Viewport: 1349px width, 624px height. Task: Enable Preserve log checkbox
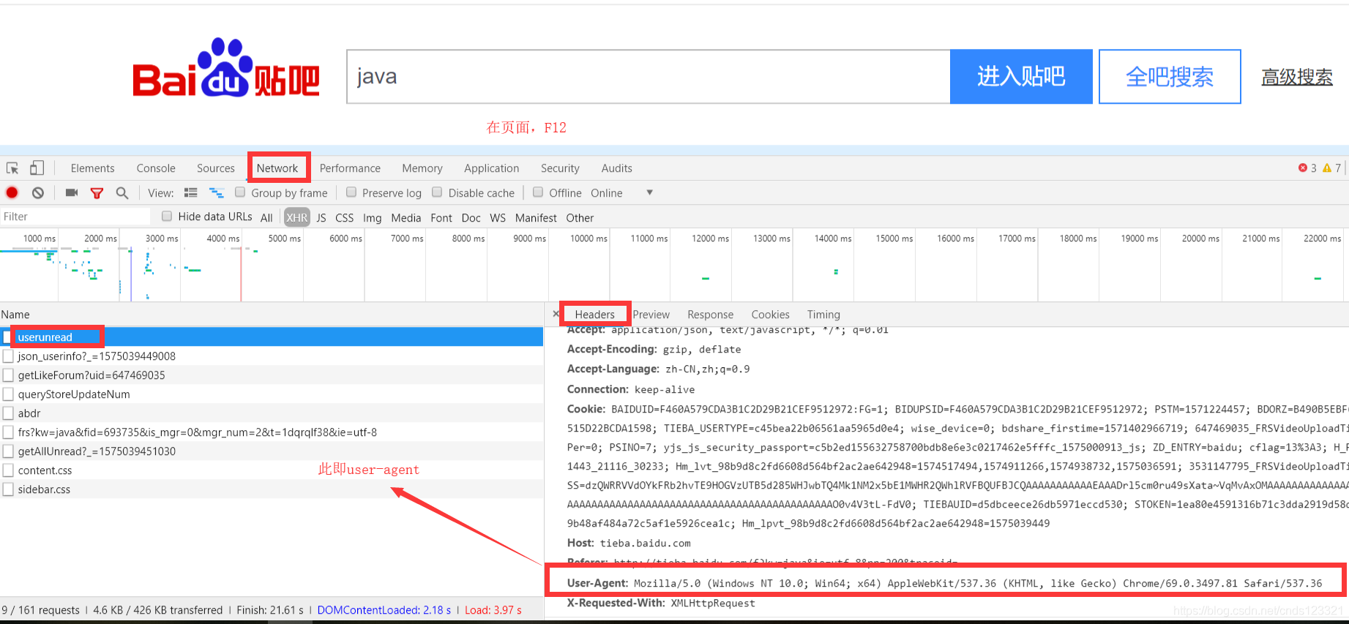coord(351,192)
